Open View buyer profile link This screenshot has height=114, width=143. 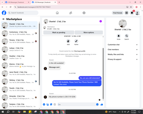click(80, 51)
